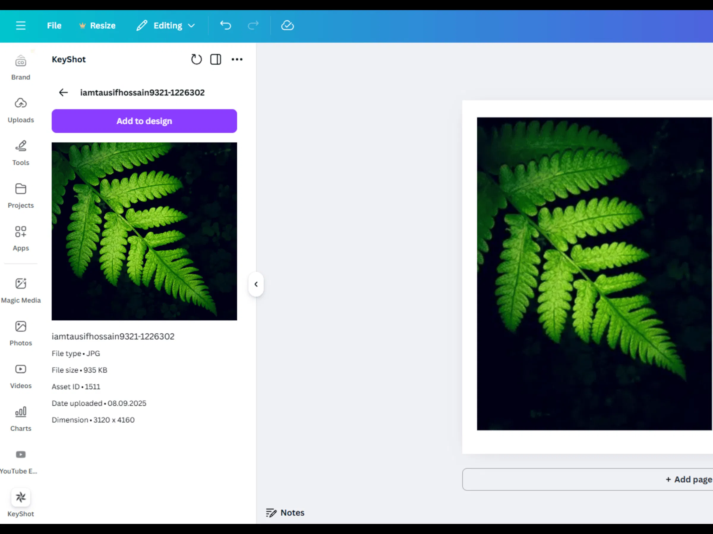The width and height of the screenshot is (713, 534).
Task: Undo the last action
Action: click(225, 25)
